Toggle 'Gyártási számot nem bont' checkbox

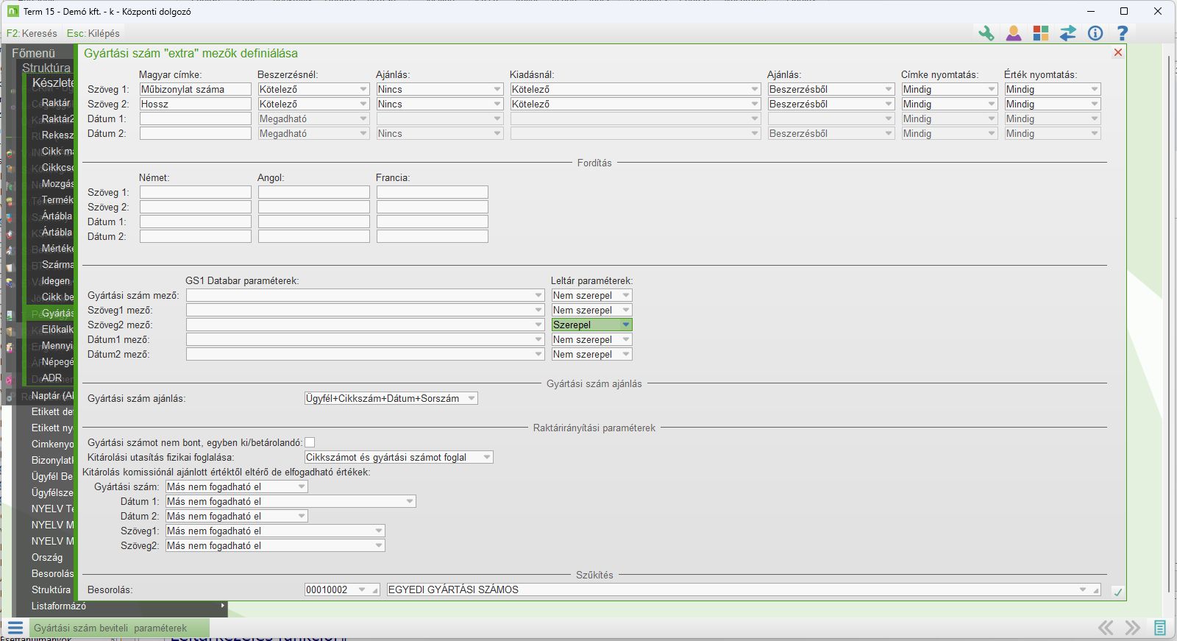(x=310, y=442)
